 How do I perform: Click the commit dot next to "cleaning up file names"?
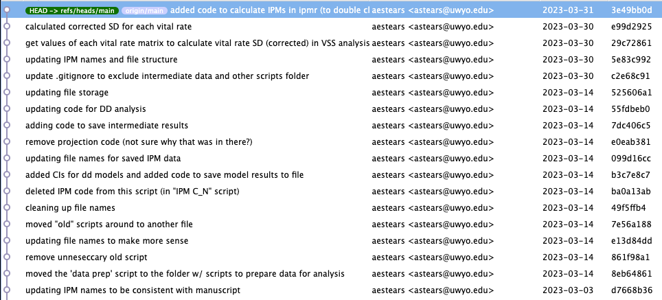point(7,208)
